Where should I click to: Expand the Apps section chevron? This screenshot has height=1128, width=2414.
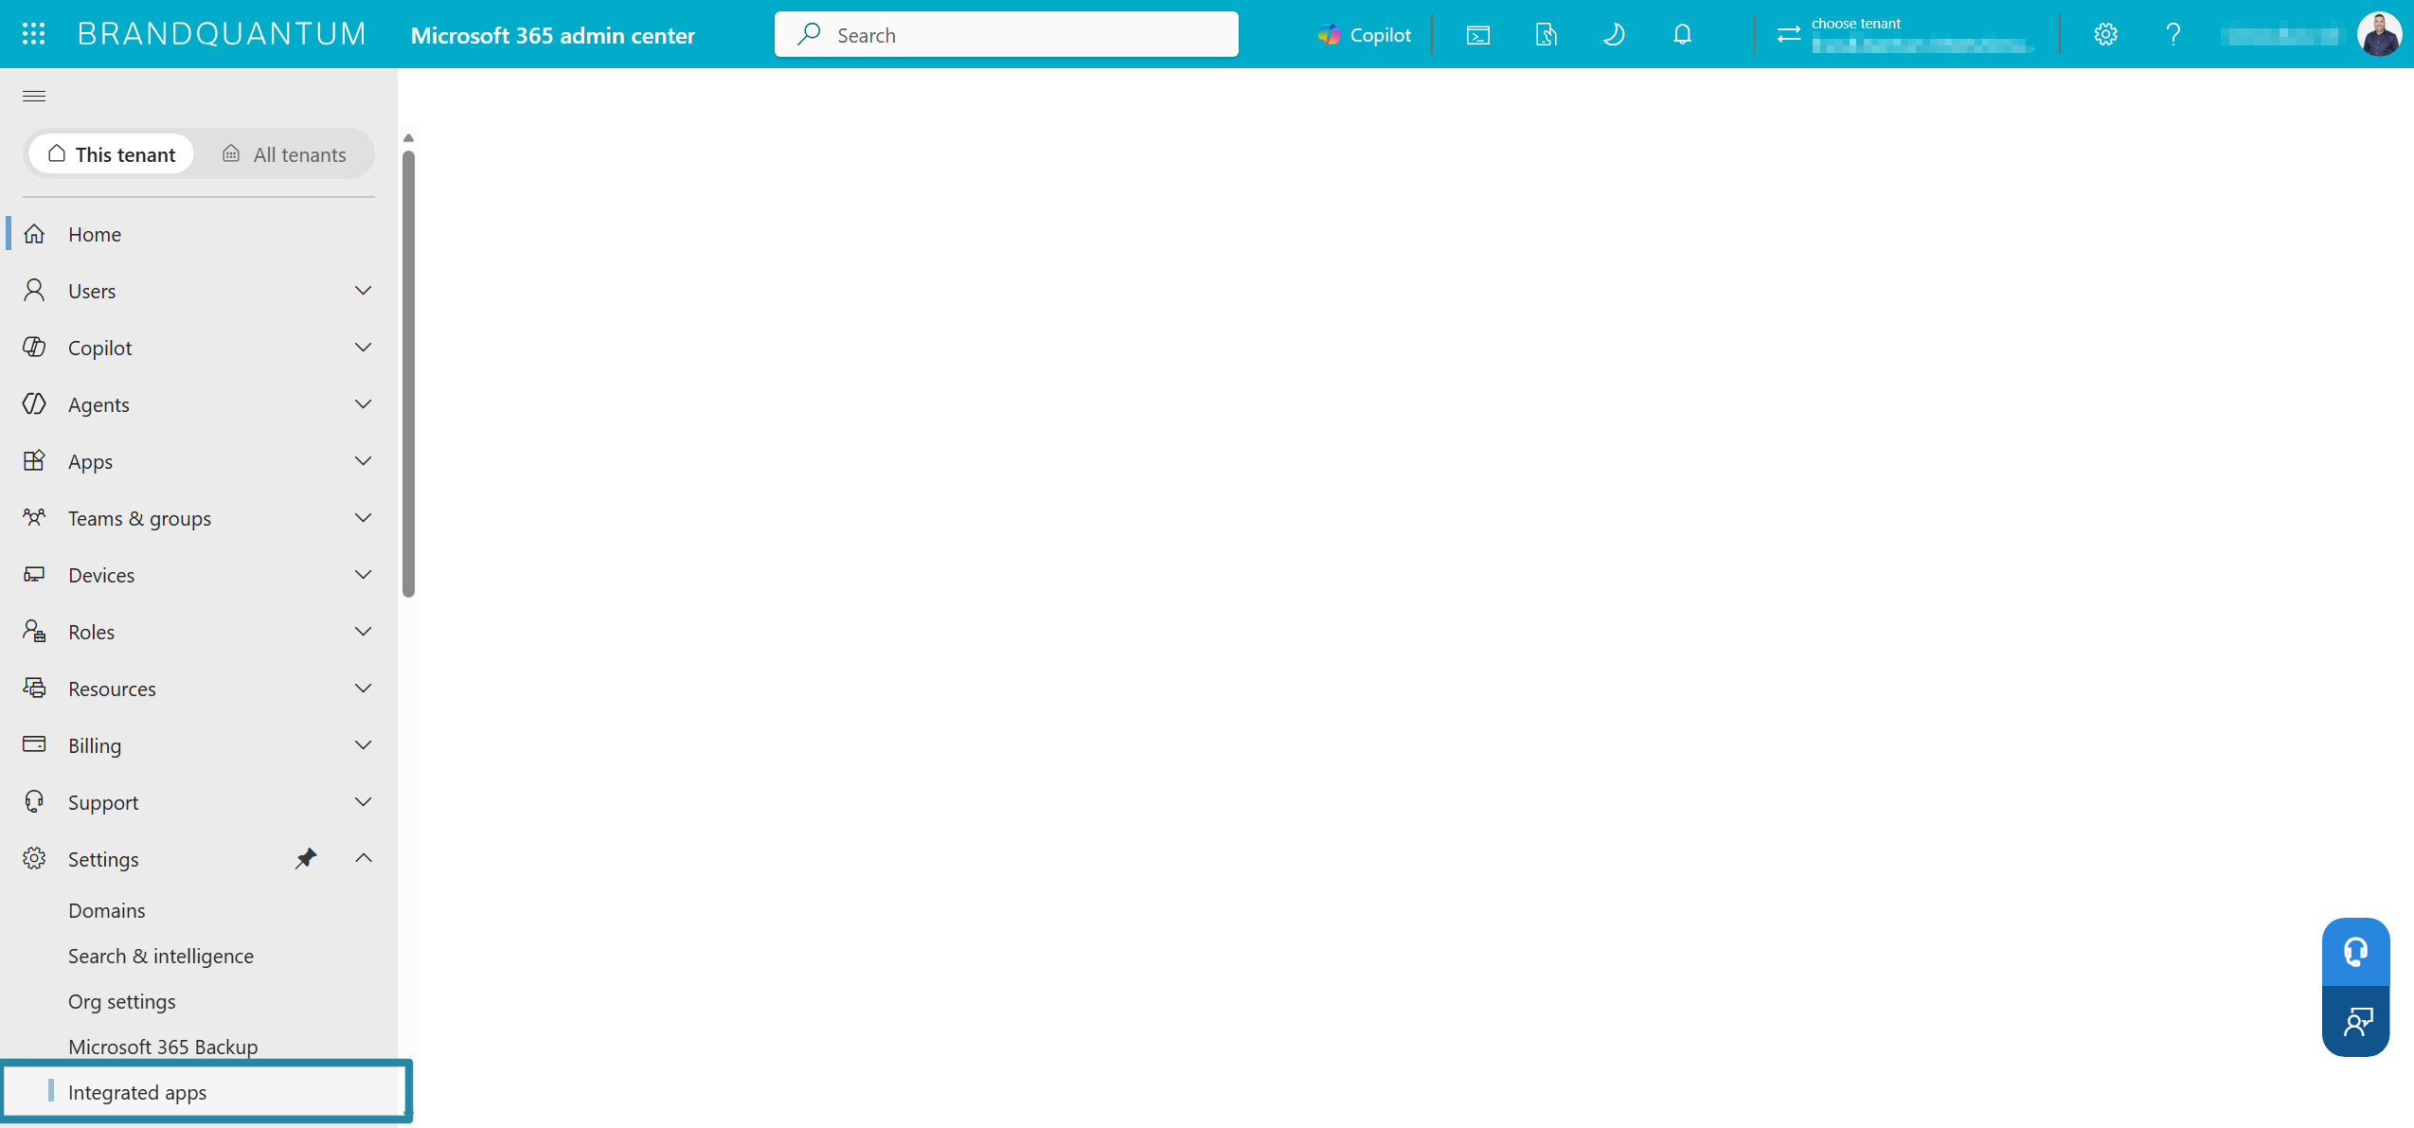click(363, 460)
